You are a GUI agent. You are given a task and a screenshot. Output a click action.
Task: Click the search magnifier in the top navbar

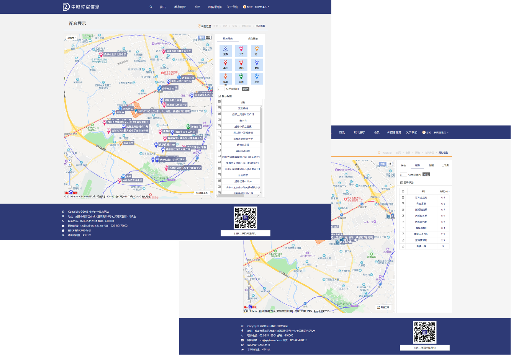151,7
